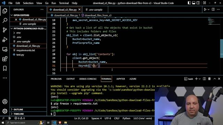
Task: Open the File menu
Action: [10, 3]
